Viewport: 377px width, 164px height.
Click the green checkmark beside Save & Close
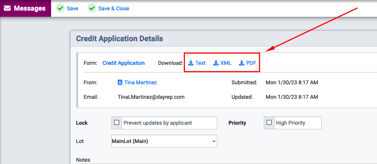(x=92, y=8)
